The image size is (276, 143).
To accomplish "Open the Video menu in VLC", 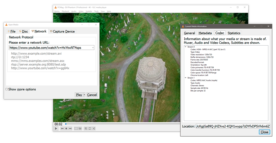I will 81,11.
